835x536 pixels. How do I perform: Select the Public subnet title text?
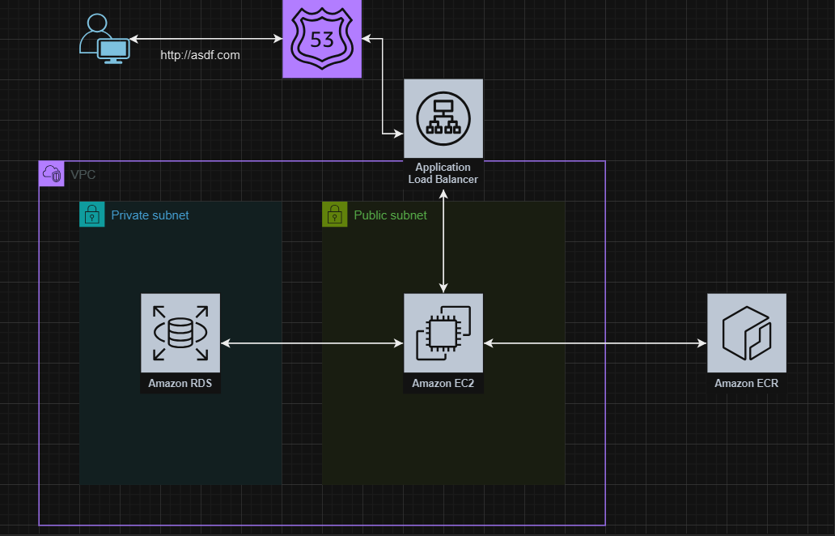(390, 215)
